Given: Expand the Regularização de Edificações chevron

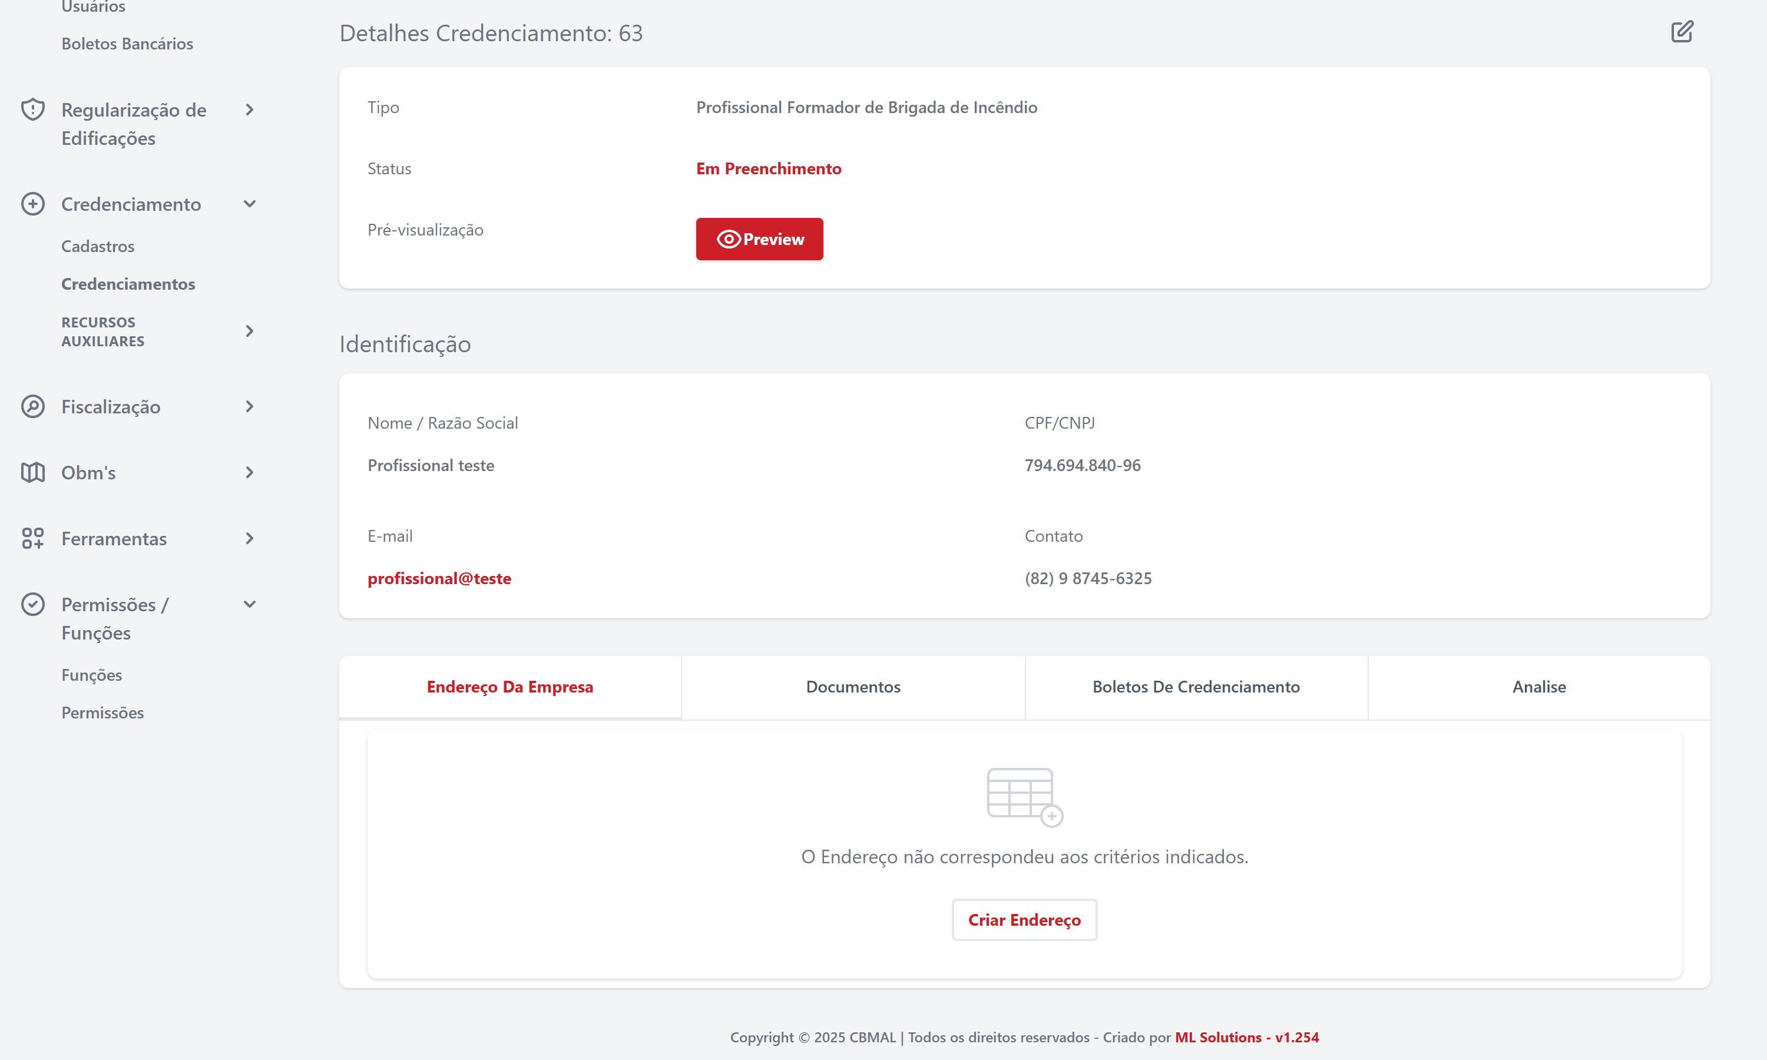Looking at the screenshot, I should [x=249, y=110].
